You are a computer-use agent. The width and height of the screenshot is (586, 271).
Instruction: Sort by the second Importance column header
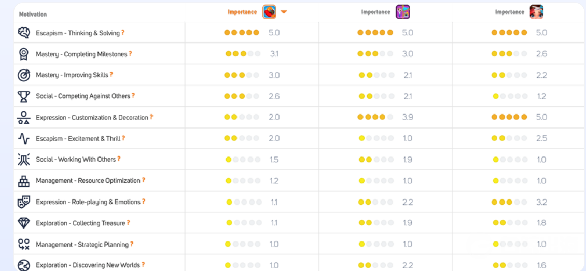pyautogui.click(x=375, y=12)
